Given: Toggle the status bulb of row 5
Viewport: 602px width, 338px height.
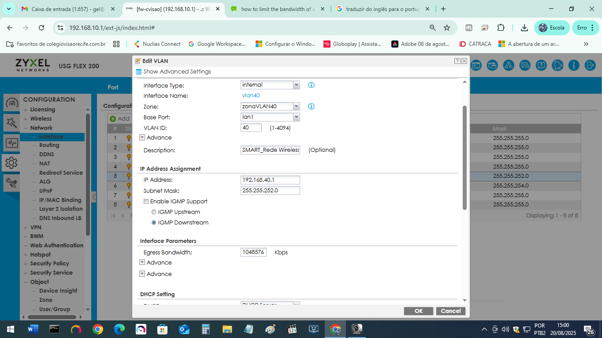Looking at the screenshot, I should [129, 176].
